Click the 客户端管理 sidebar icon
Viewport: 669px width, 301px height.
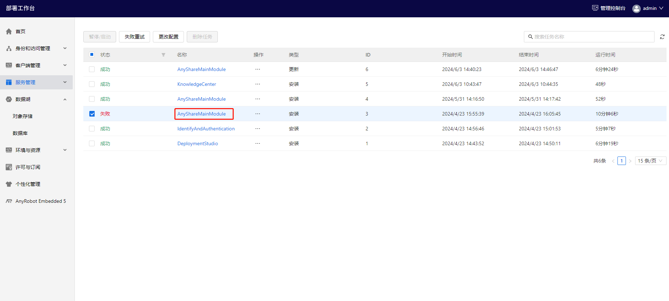(x=9, y=65)
